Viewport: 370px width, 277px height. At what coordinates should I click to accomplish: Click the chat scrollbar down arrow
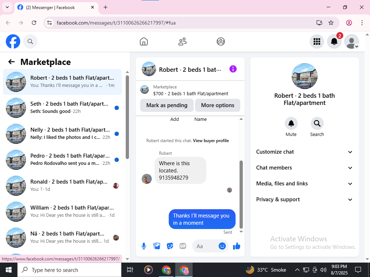[x=241, y=232]
